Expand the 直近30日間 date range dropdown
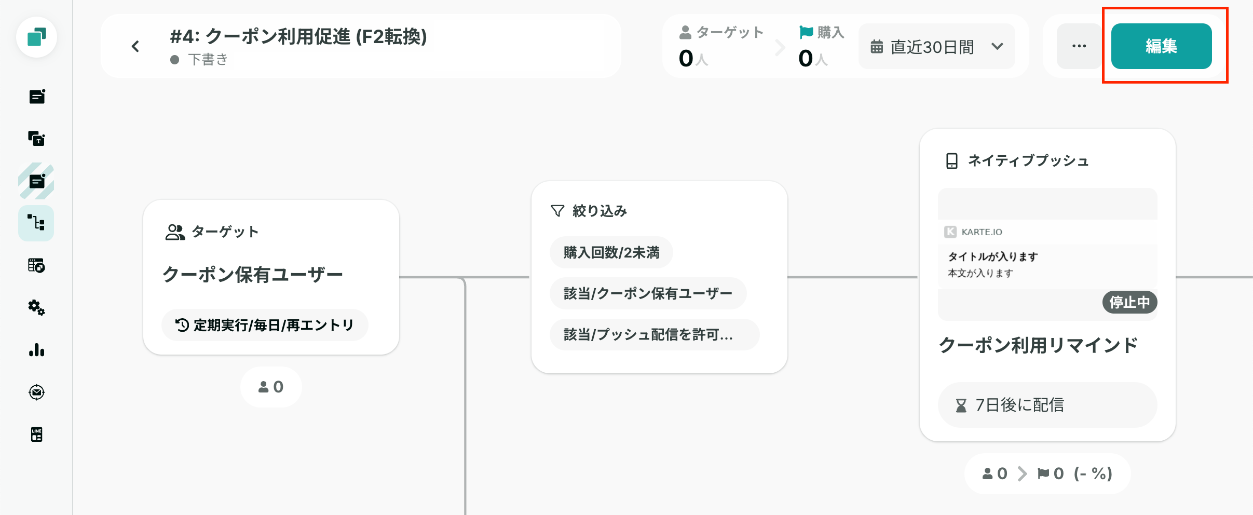Image resolution: width=1253 pixels, height=515 pixels. click(x=937, y=47)
